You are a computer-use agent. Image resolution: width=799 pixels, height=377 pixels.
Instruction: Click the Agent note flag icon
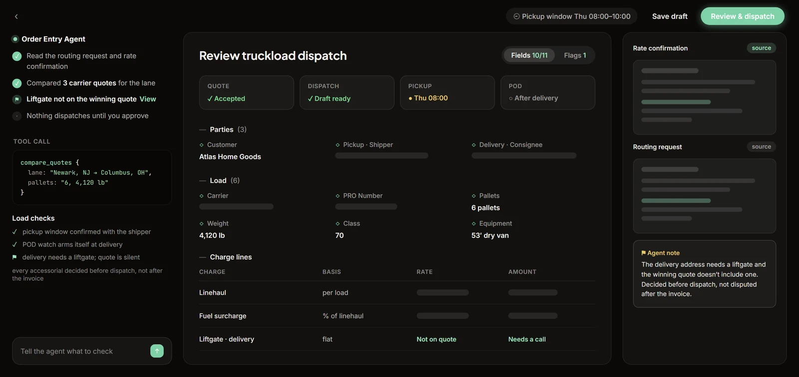[644, 253]
